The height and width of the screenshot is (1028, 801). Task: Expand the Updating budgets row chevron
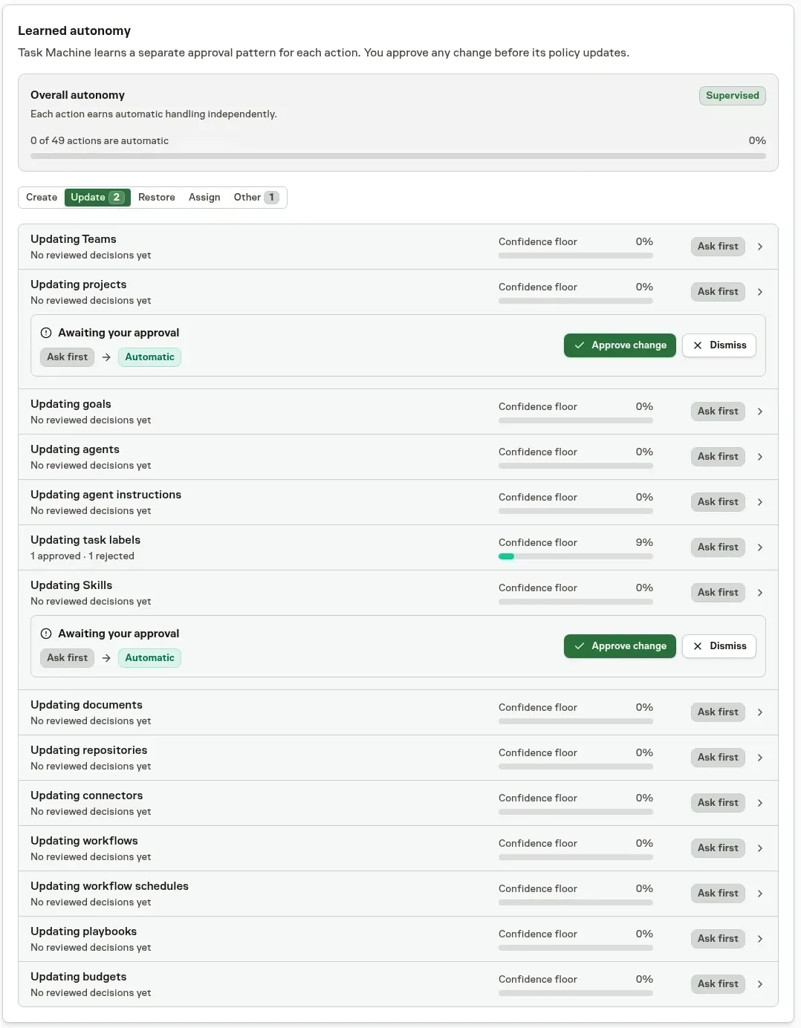[760, 984]
